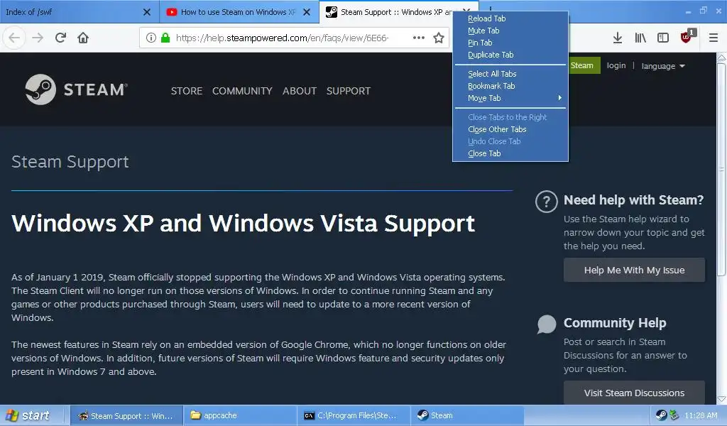The height and width of the screenshot is (426, 727).
Task: Click the Steam logo on the page
Action: [77, 89]
